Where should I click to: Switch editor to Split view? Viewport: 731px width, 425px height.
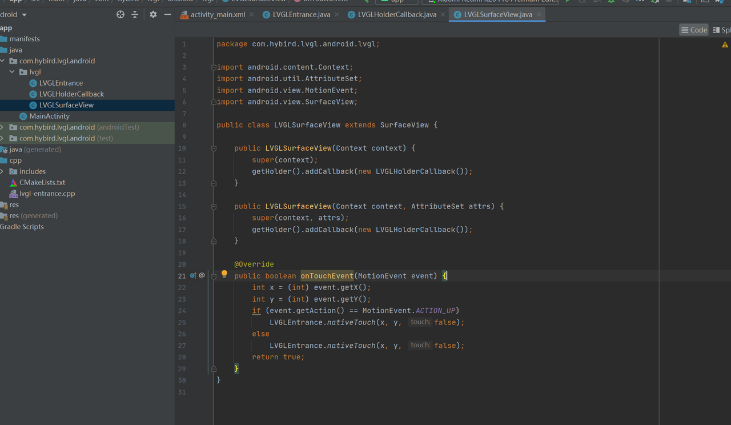[x=721, y=30]
